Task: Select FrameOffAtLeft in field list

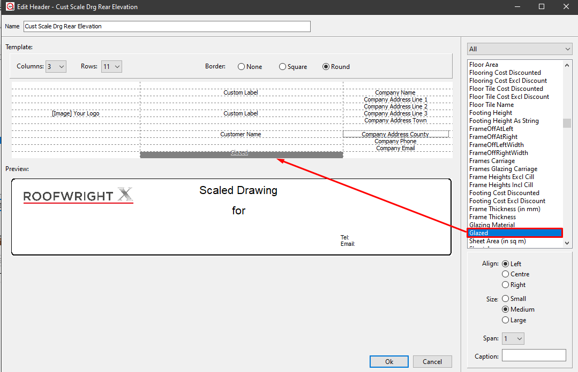Action: click(491, 129)
